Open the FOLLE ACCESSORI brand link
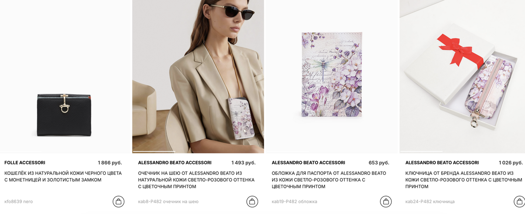 tap(24, 162)
